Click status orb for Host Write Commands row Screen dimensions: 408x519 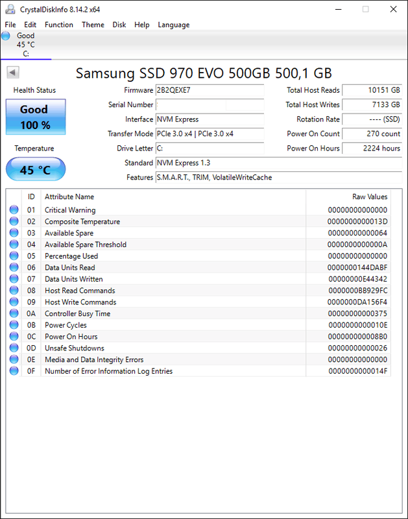14,302
